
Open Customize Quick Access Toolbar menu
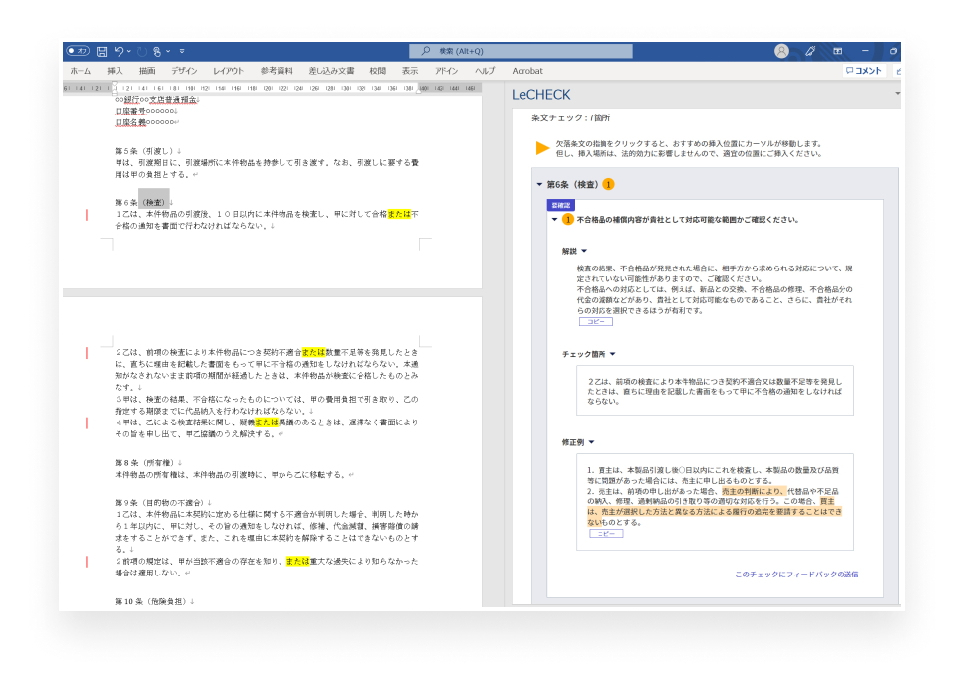182,51
